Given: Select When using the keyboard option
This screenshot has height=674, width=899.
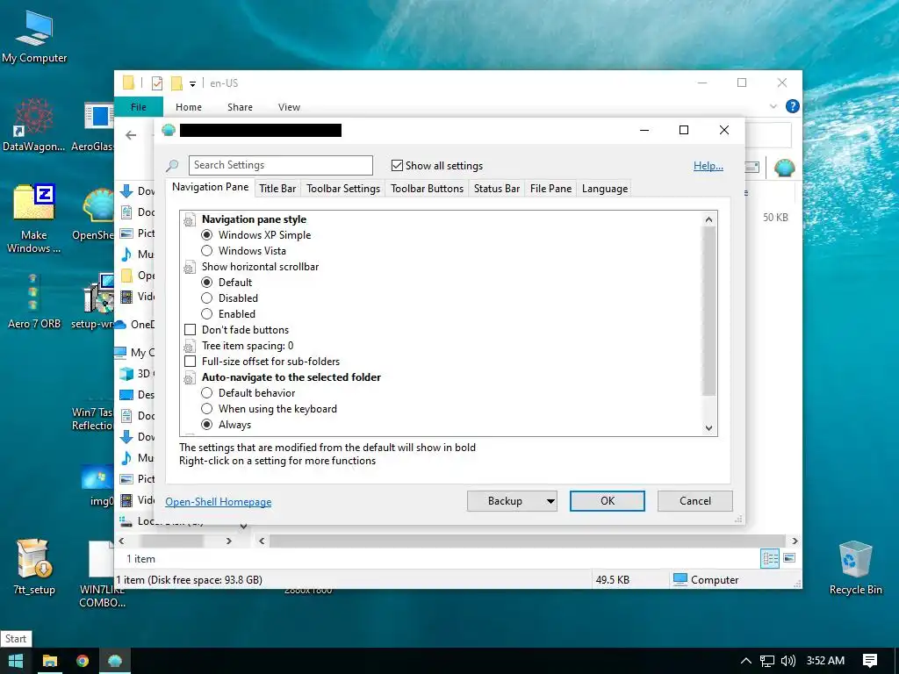Looking at the screenshot, I should (207, 409).
